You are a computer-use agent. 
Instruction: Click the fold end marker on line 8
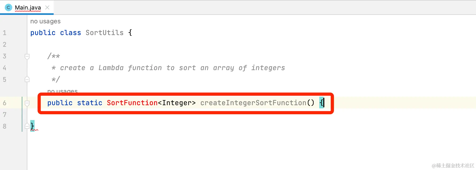[x=27, y=126]
